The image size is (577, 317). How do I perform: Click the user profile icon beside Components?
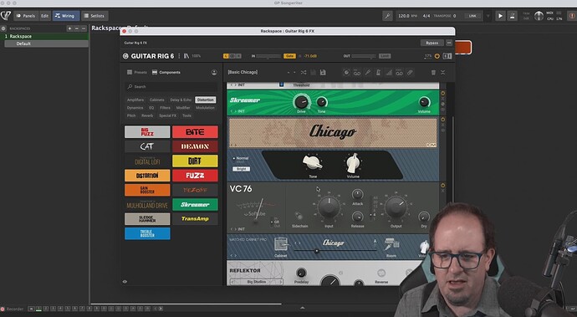pos(214,73)
